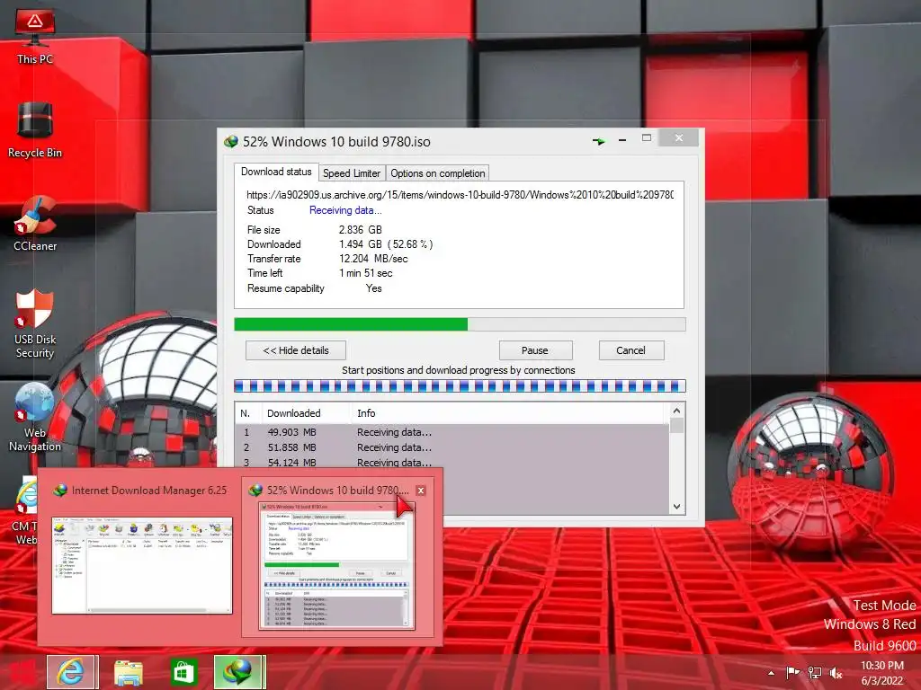The height and width of the screenshot is (690, 921).
Task: Open Options on completion tab
Action: click(438, 173)
